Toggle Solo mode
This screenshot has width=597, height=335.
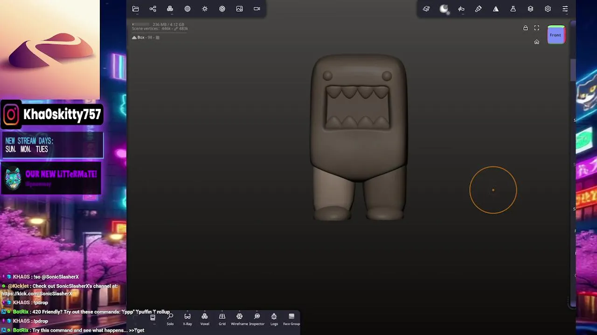170,319
